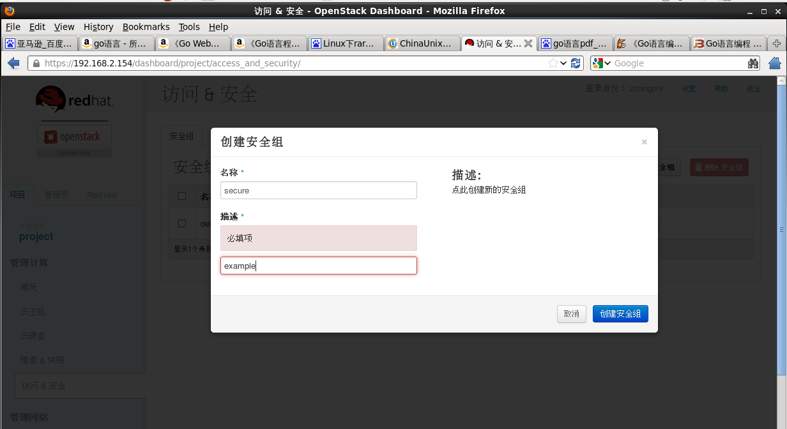Image resolution: width=787 pixels, height=429 pixels.
Task: Click the 取消 cancel button
Action: click(571, 313)
